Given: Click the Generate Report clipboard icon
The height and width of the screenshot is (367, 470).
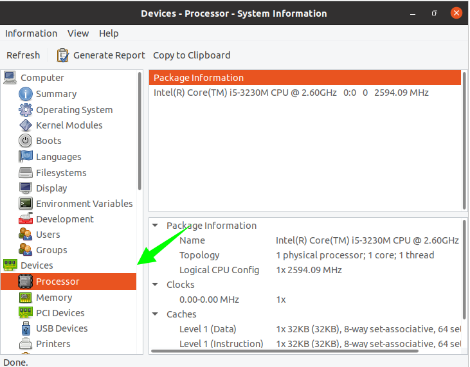Looking at the screenshot, I should click(x=63, y=55).
